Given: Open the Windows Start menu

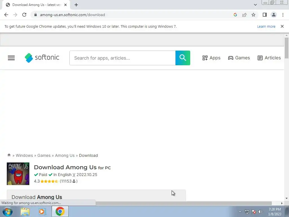Looking at the screenshot, I should coord(8,211).
